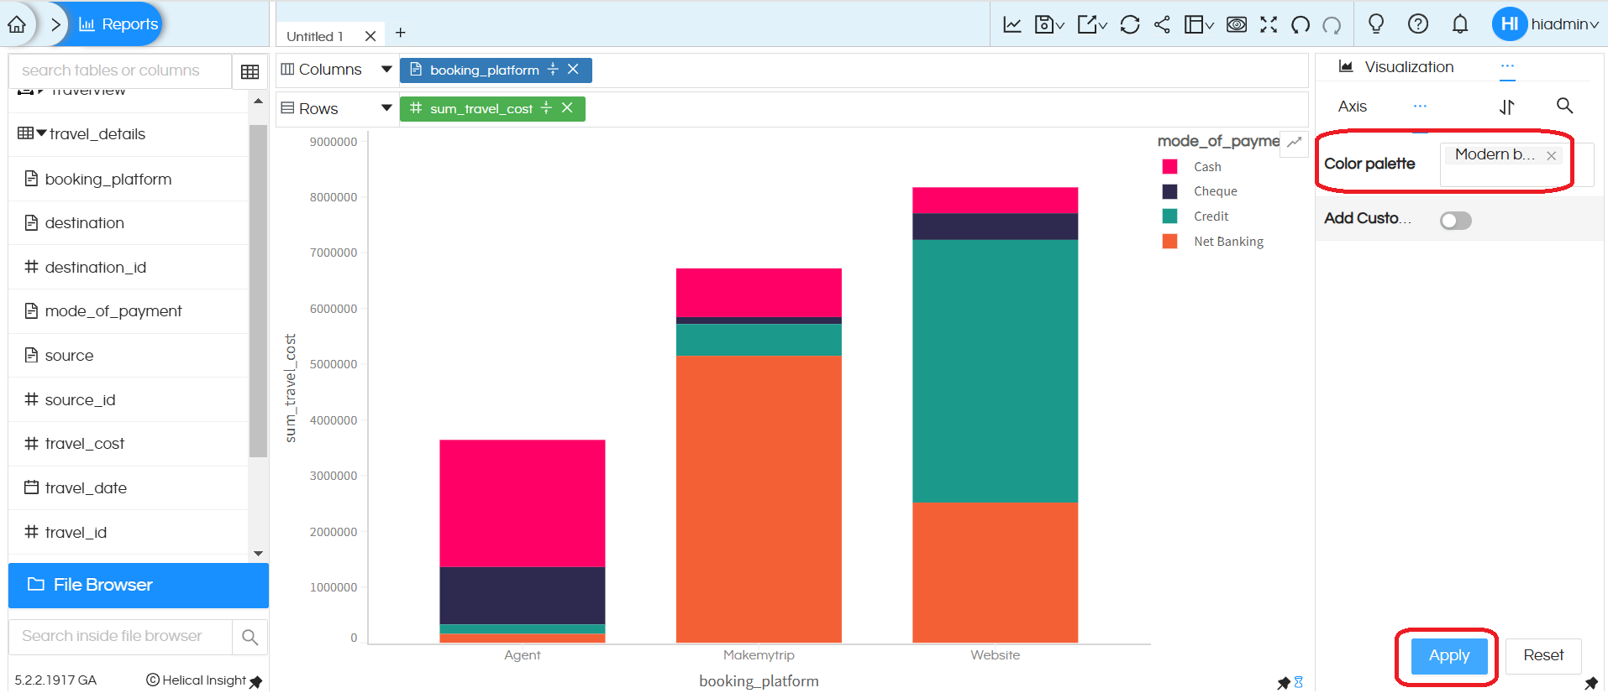Viewport: 1608px width, 693px height.
Task: Focus the search tables or columns field
Action: [119, 70]
